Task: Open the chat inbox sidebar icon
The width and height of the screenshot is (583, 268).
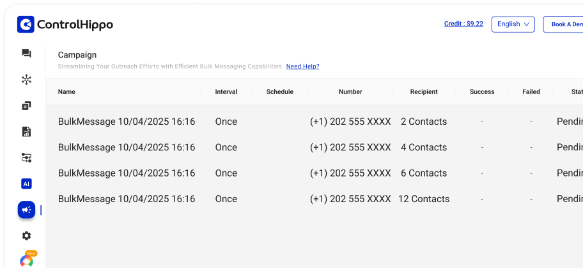Action: [26, 54]
